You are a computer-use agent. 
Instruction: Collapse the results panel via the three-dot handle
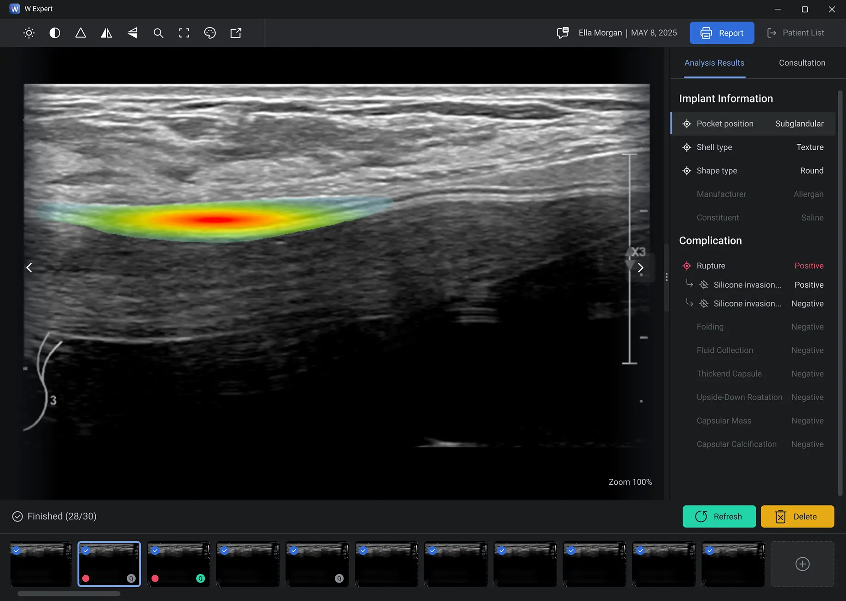[x=666, y=277]
